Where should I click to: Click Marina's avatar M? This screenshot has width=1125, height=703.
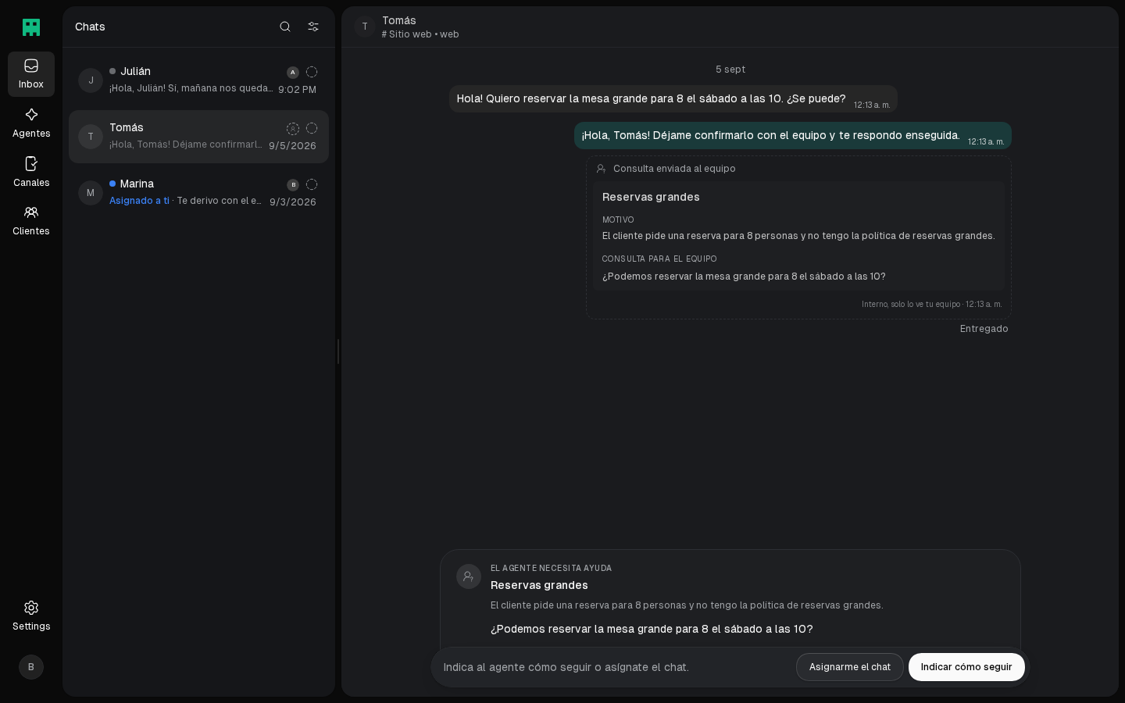tap(91, 193)
